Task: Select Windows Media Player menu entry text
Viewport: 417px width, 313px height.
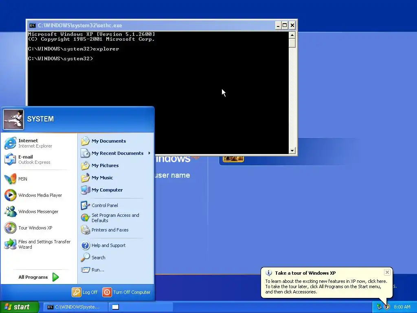Action: (40, 195)
